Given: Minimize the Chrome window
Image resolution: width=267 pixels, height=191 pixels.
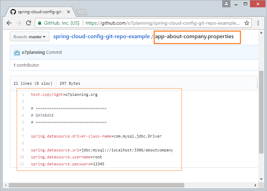Looking at the screenshot, I should pos(236,4).
